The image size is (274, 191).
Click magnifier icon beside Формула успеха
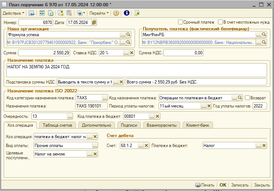click(x=128, y=34)
